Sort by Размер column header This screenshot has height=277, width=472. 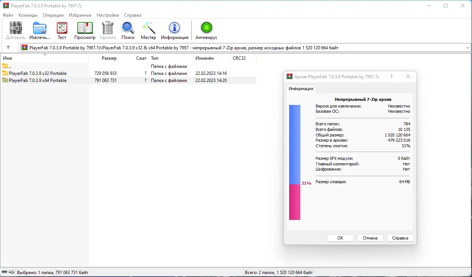[104, 58]
